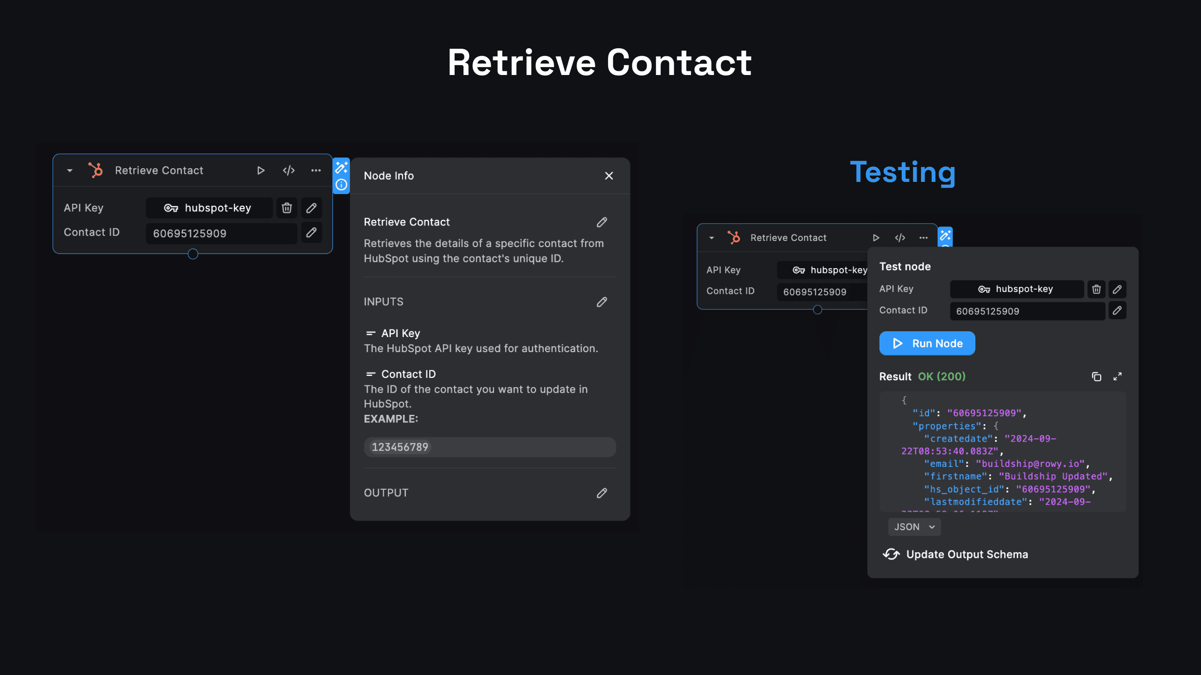The image size is (1201, 675).
Task: Open more options on right node
Action: pyautogui.click(x=923, y=238)
